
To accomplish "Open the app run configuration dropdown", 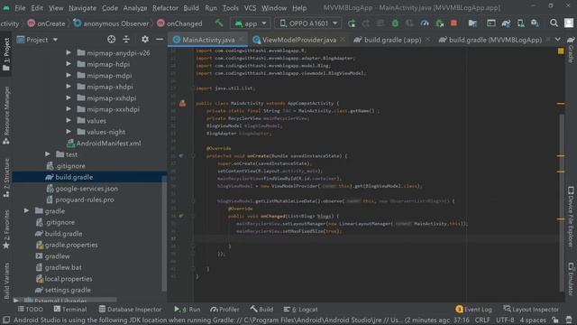I will [251, 23].
